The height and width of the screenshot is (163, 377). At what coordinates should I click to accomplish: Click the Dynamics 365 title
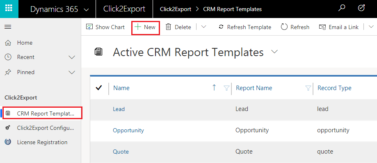tap(54, 9)
